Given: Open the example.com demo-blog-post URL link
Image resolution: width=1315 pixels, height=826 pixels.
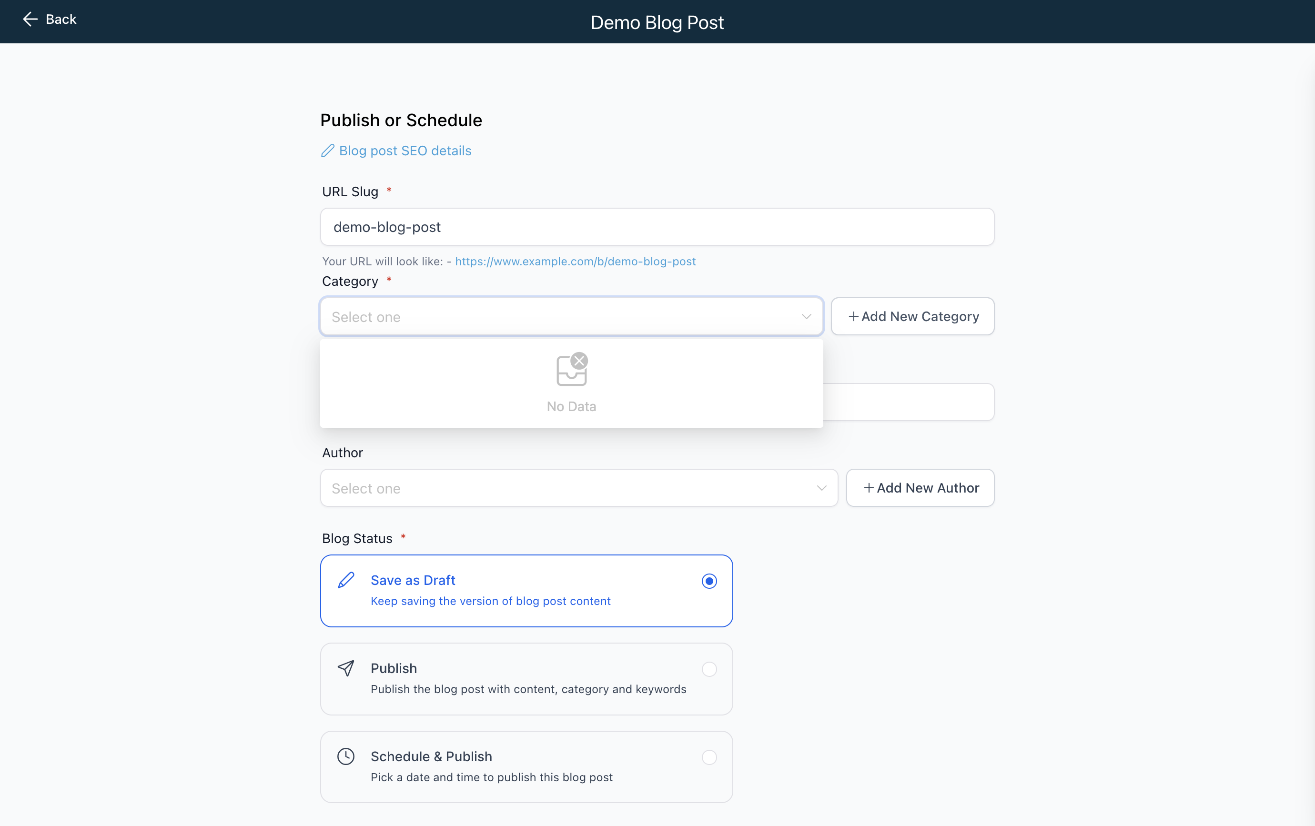Looking at the screenshot, I should pyautogui.click(x=576, y=262).
